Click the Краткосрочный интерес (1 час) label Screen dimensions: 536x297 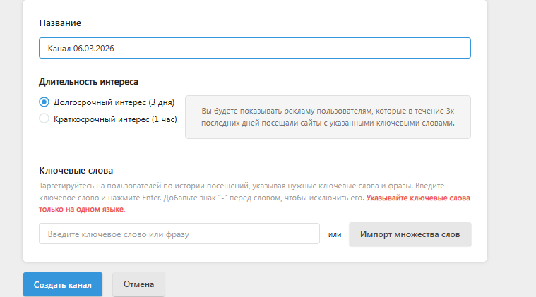(x=114, y=119)
